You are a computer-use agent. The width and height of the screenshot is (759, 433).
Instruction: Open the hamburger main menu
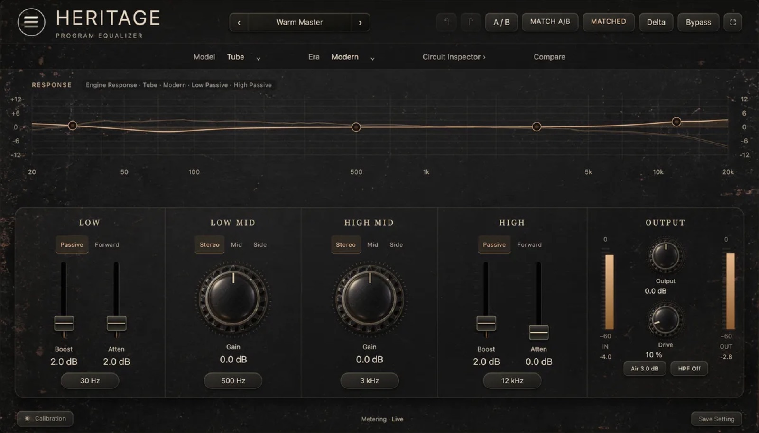click(x=31, y=22)
